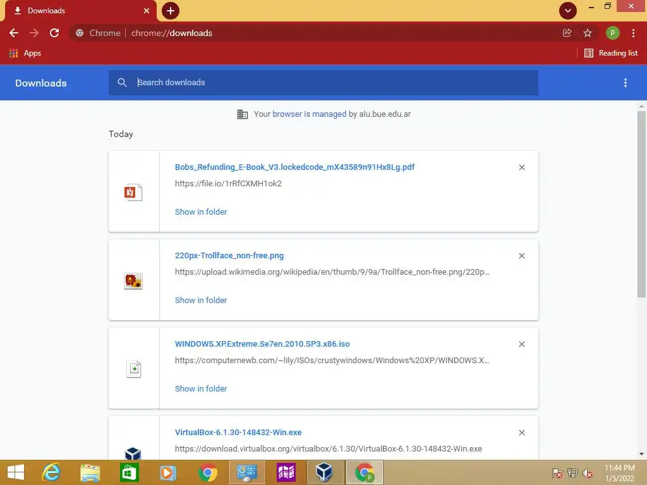Open VirtualBox-6.1.30-148432-Win.exe file link

pos(238,432)
